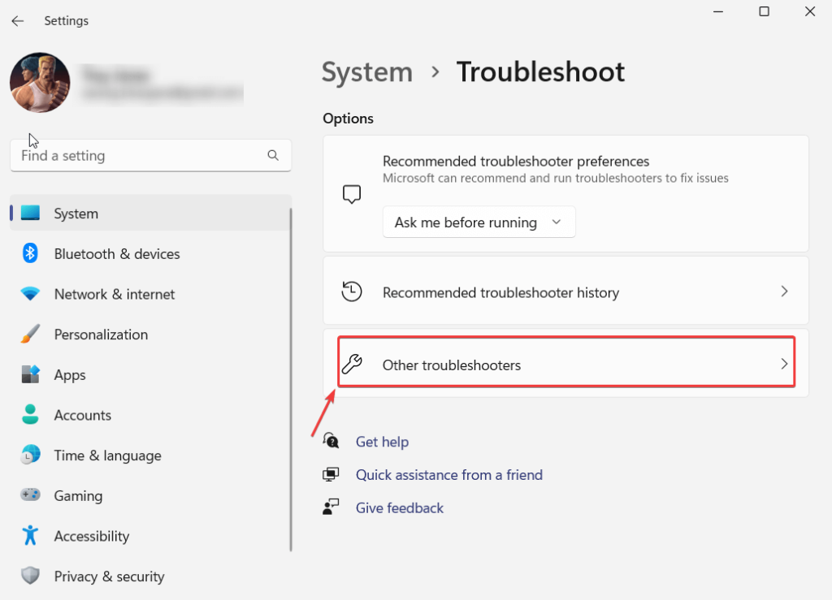Viewport: 832px width, 600px height.
Task: Click the Find a setting search box
Action: pyautogui.click(x=138, y=155)
